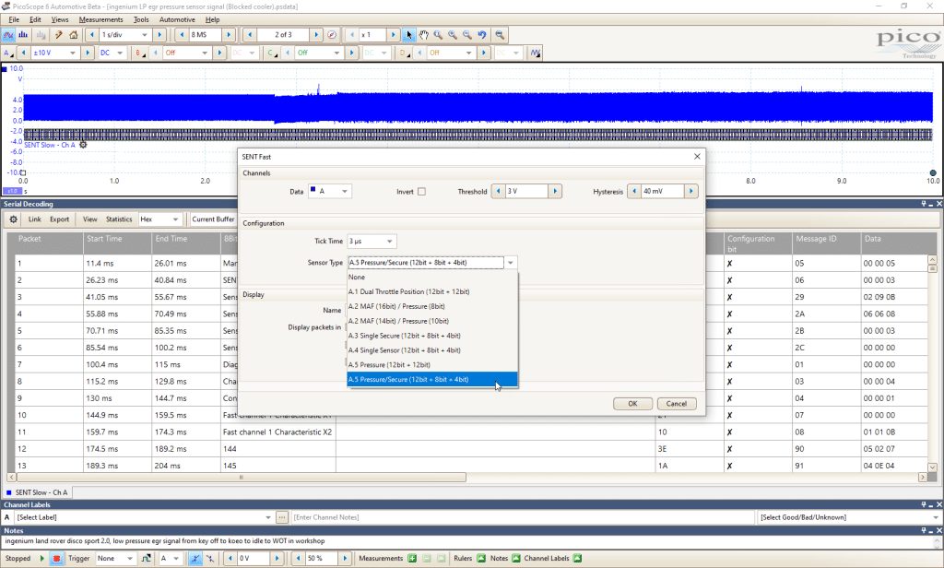Open Channel C options button
The image size is (944, 568).
pyautogui.click(x=272, y=53)
